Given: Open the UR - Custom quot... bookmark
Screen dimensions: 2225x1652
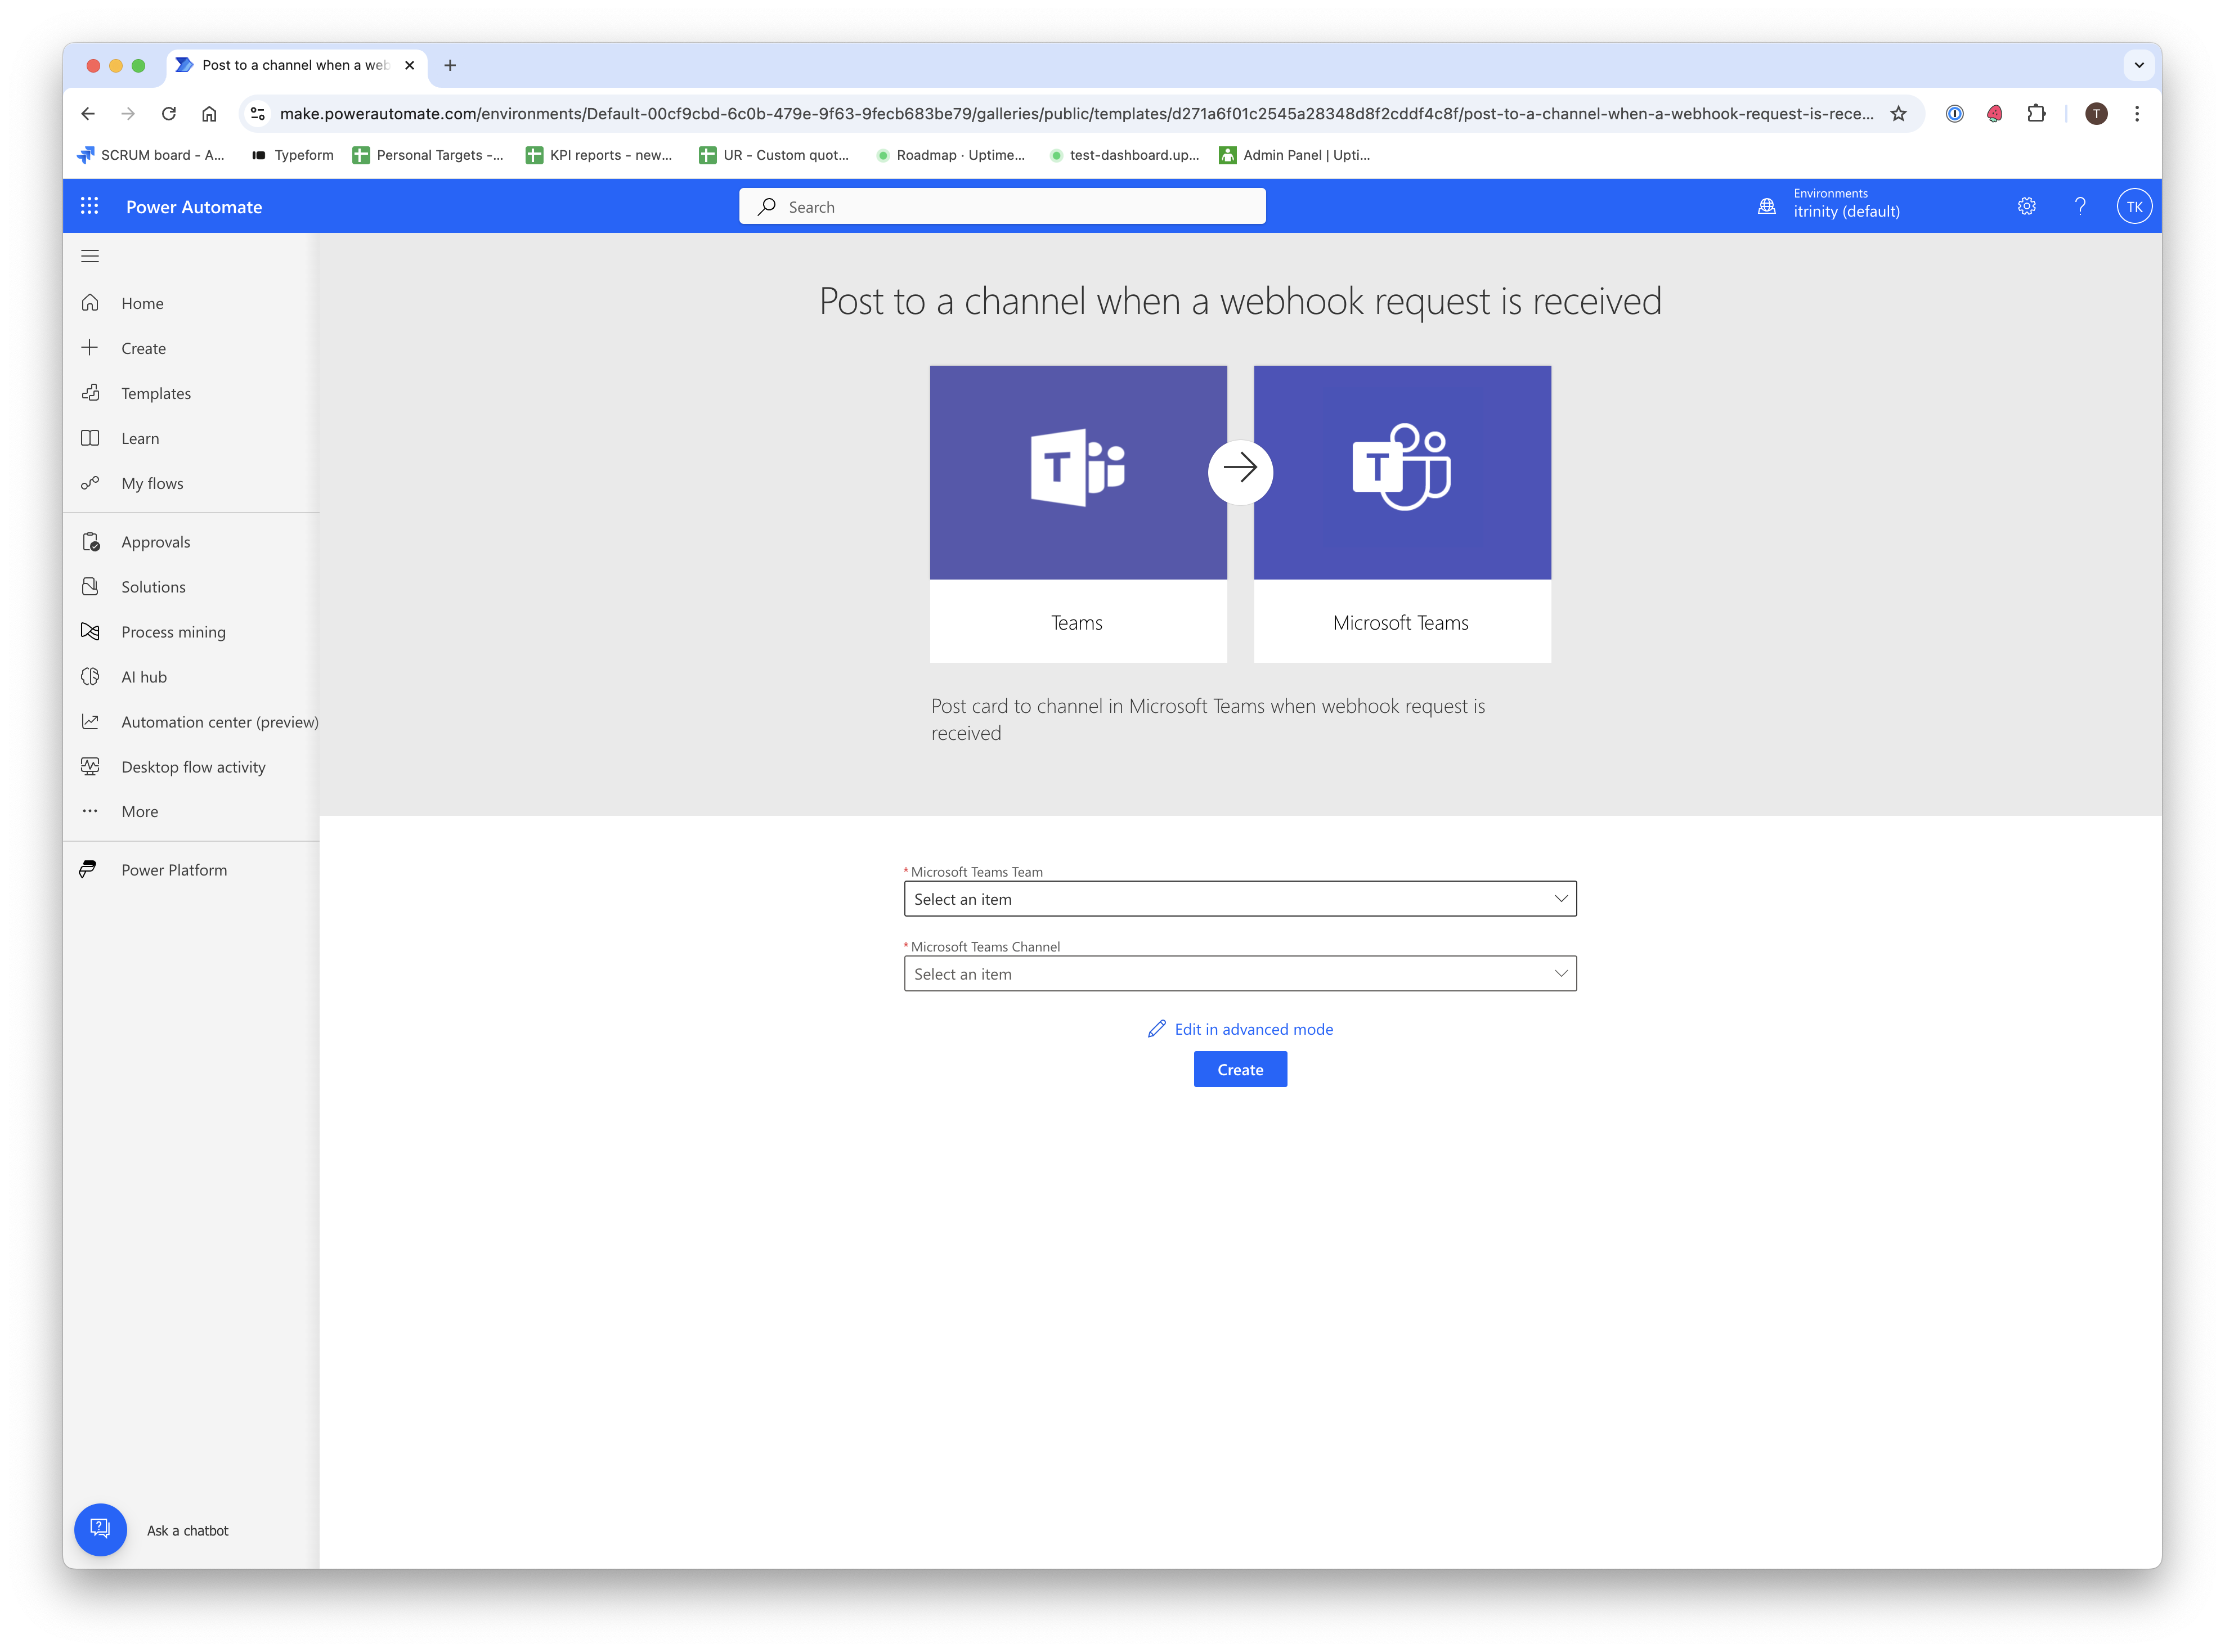Looking at the screenshot, I should [x=773, y=155].
